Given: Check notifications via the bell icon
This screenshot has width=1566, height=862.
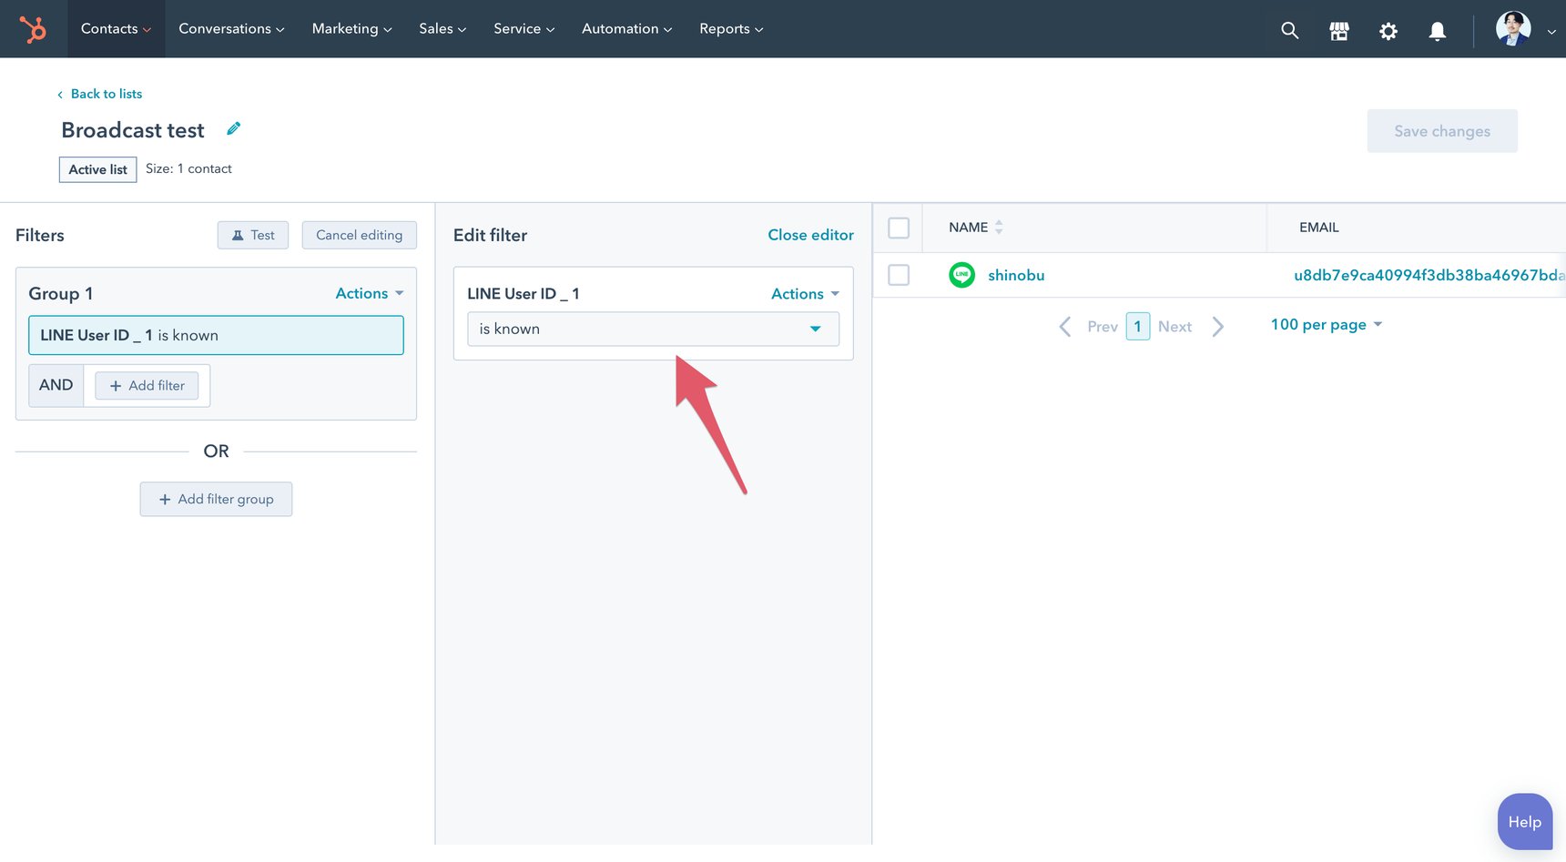Looking at the screenshot, I should click(1437, 30).
